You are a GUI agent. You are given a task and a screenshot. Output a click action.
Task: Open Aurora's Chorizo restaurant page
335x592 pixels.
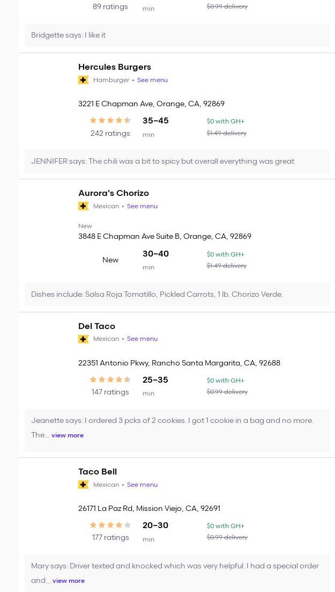coord(114,193)
